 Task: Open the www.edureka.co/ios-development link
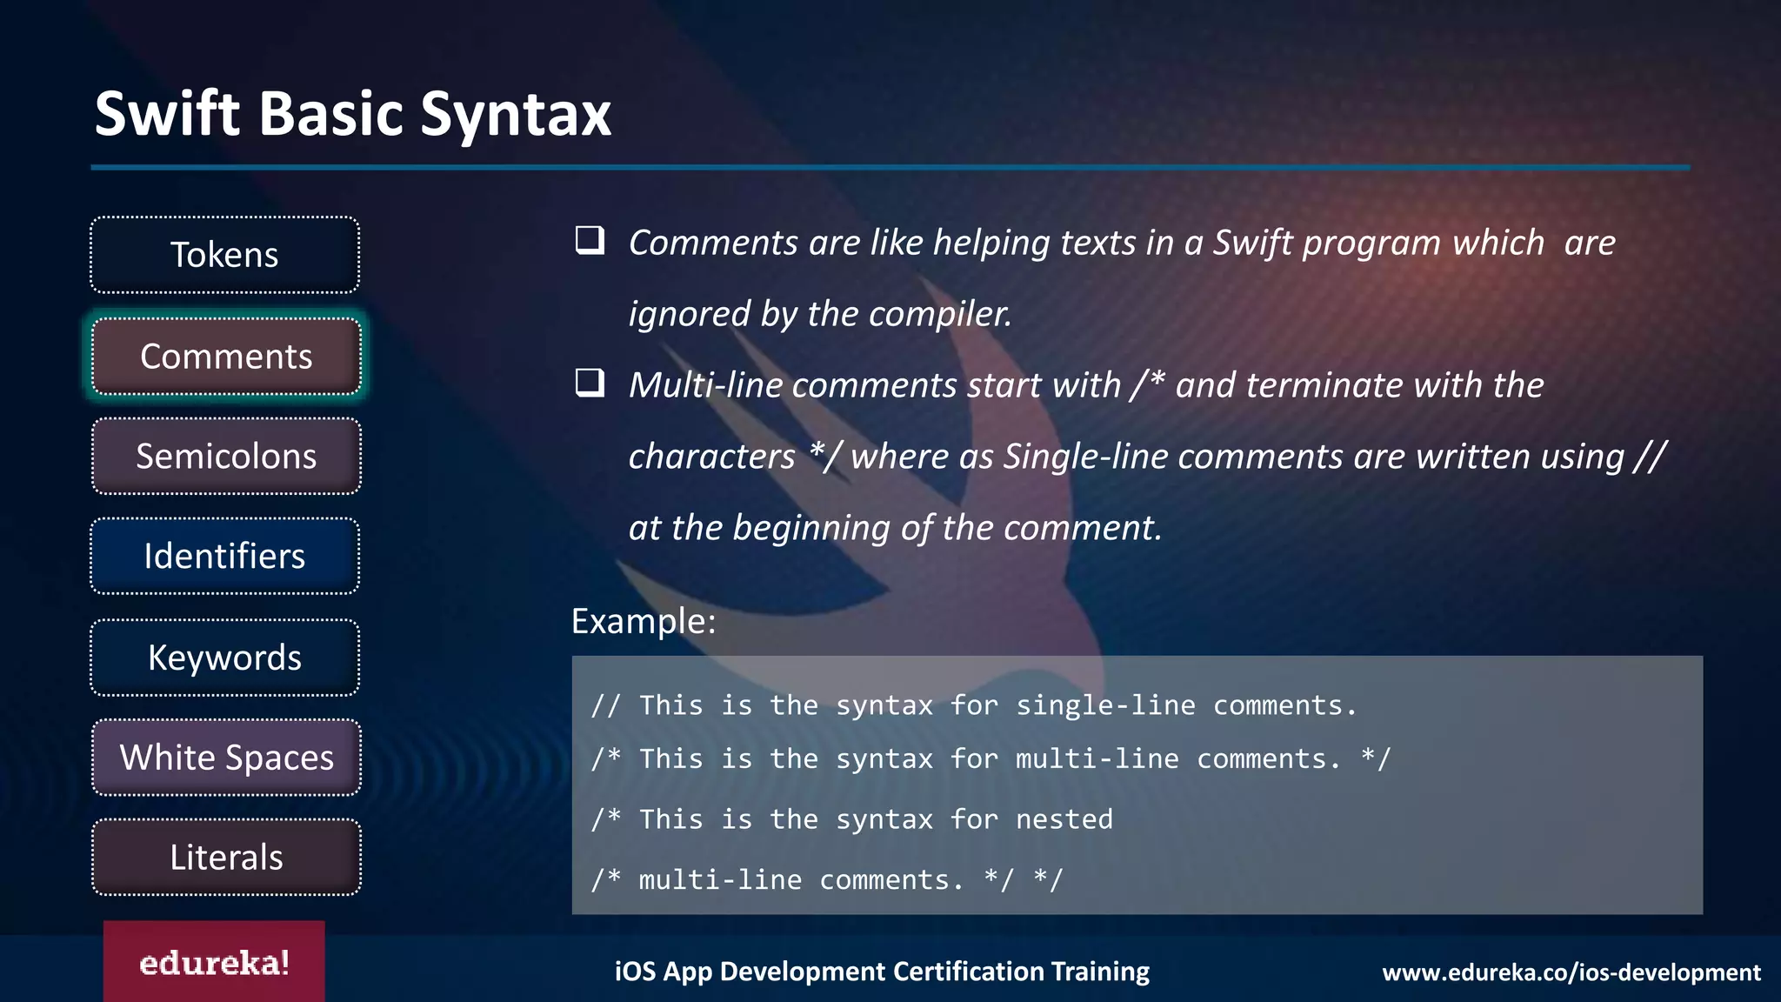coord(1571,972)
